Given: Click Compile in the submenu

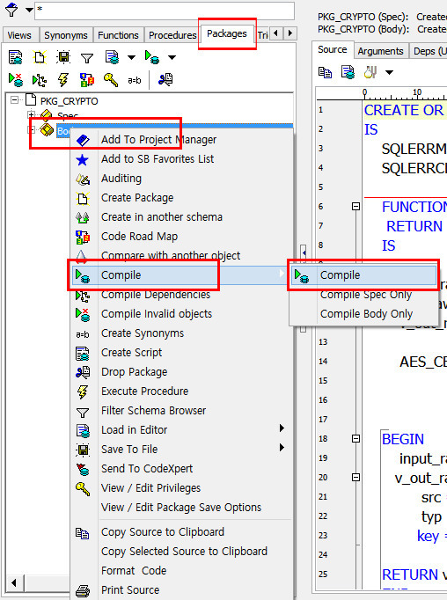Looking at the screenshot, I should pos(363,275).
